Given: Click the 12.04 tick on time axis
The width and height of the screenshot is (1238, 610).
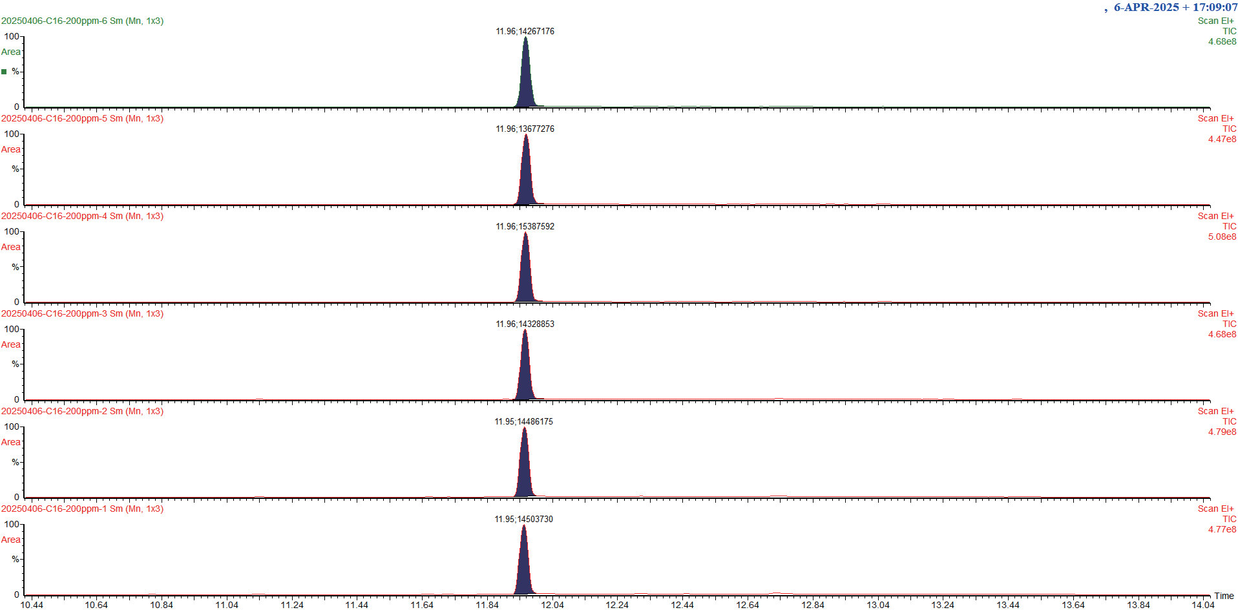Looking at the screenshot, I should tap(552, 605).
